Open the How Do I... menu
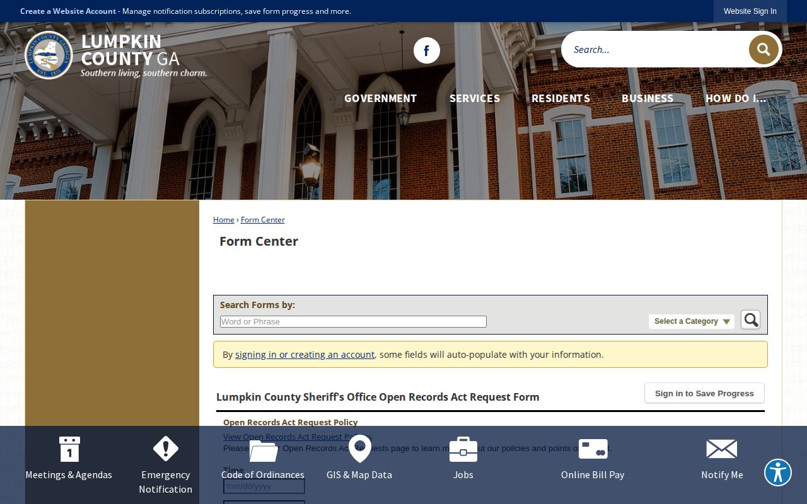807x504 pixels. [x=736, y=98]
